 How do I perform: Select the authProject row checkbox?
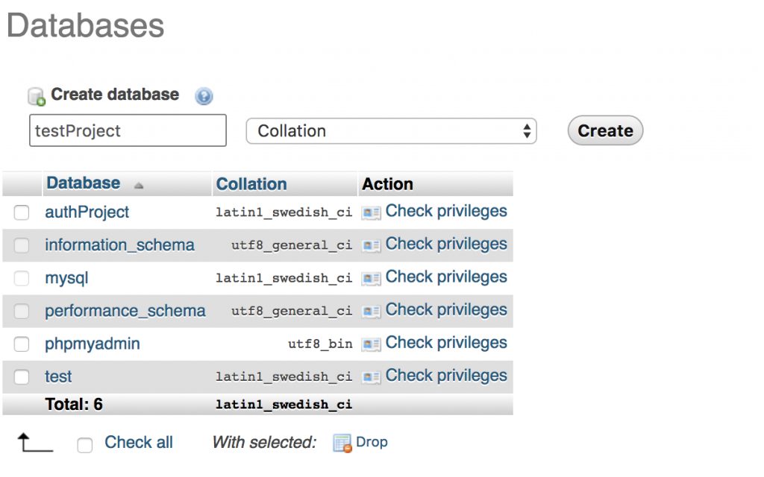click(x=21, y=212)
